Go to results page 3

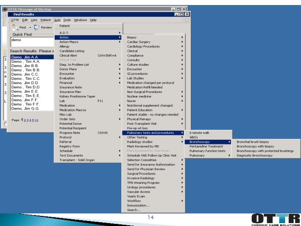28,120
